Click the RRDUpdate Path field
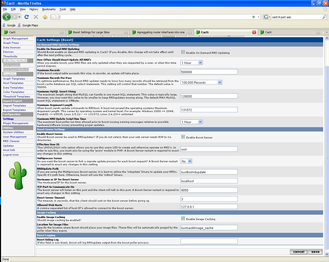 (209, 172)
